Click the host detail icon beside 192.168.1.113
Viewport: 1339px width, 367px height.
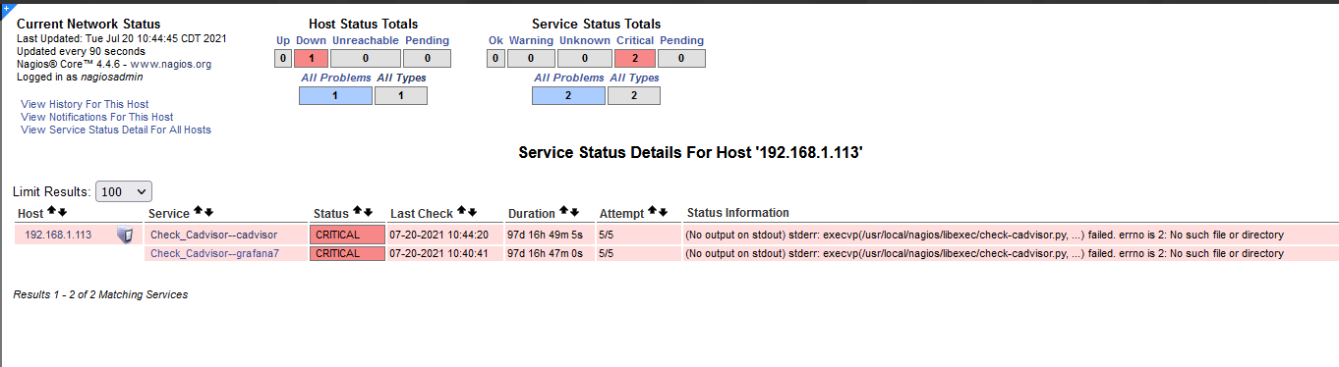point(124,235)
